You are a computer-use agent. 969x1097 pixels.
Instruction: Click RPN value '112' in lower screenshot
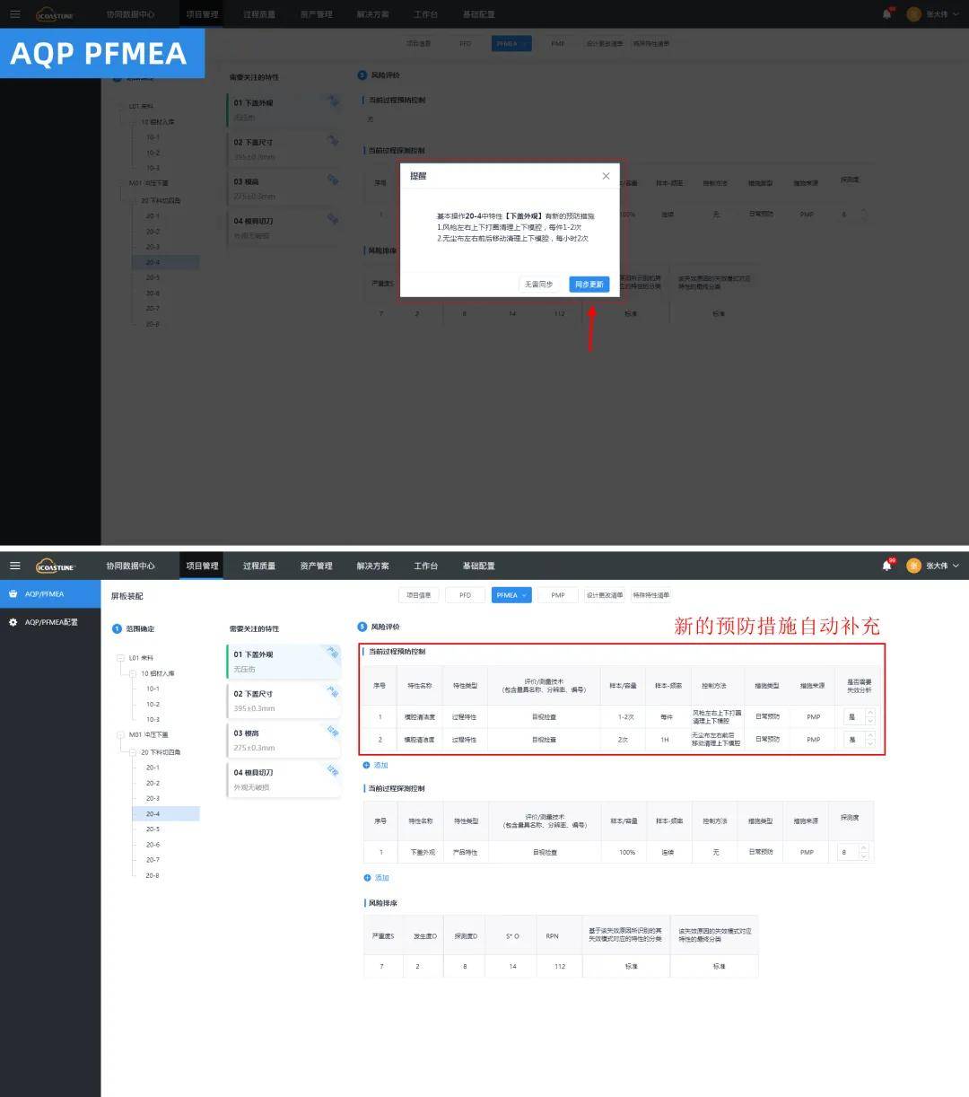[x=560, y=967]
